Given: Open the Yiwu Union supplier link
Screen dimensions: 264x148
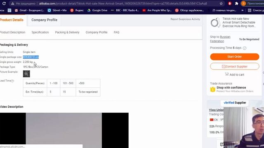Looking at the screenshot, I should (216, 110).
